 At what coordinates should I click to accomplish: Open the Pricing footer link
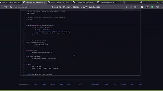106,84
